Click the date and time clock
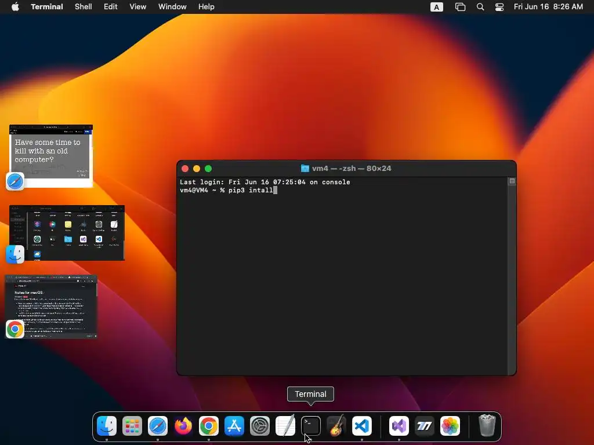This screenshot has width=594, height=445. click(548, 6)
